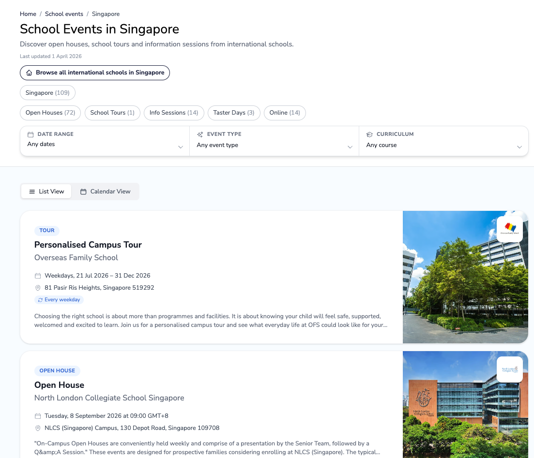This screenshot has height=458, width=534.
Task: Open Overseas Family School name link
Action: [76, 258]
